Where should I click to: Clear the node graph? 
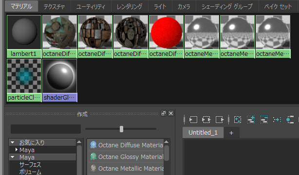[x=238, y=120]
